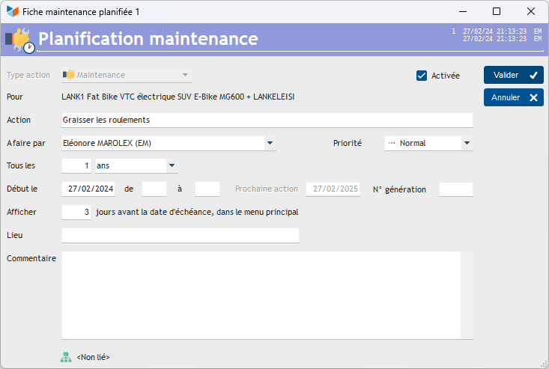This screenshot has height=369, width=549.
Task: Click the Non lié link text
Action: click(x=94, y=358)
